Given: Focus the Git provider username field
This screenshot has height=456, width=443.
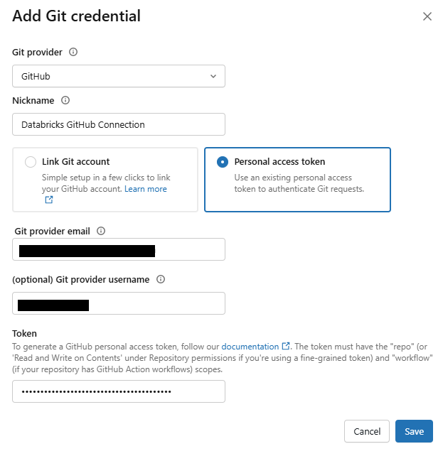Looking at the screenshot, I should (119, 303).
